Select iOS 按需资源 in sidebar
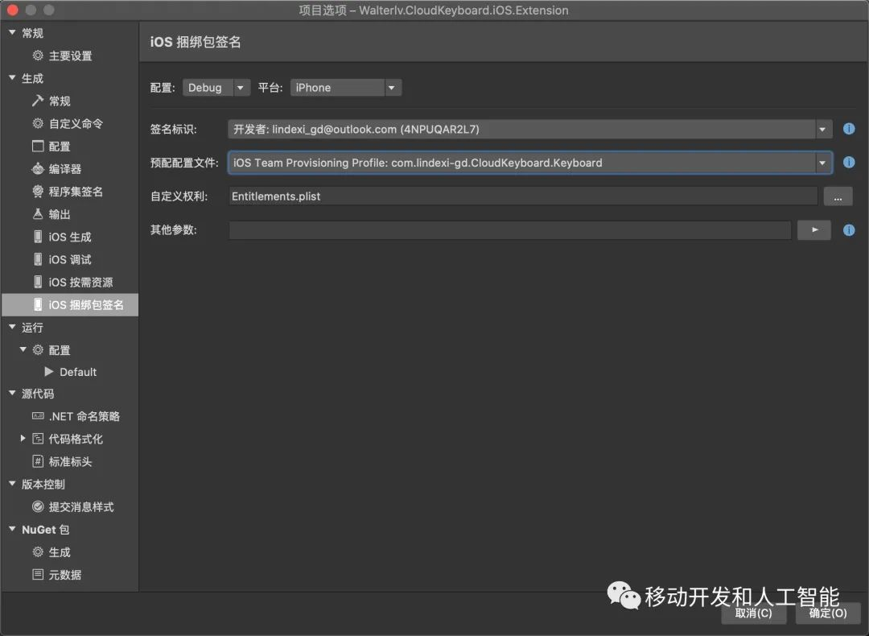The height and width of the screenshot is (636, 869). click(80, 283)
